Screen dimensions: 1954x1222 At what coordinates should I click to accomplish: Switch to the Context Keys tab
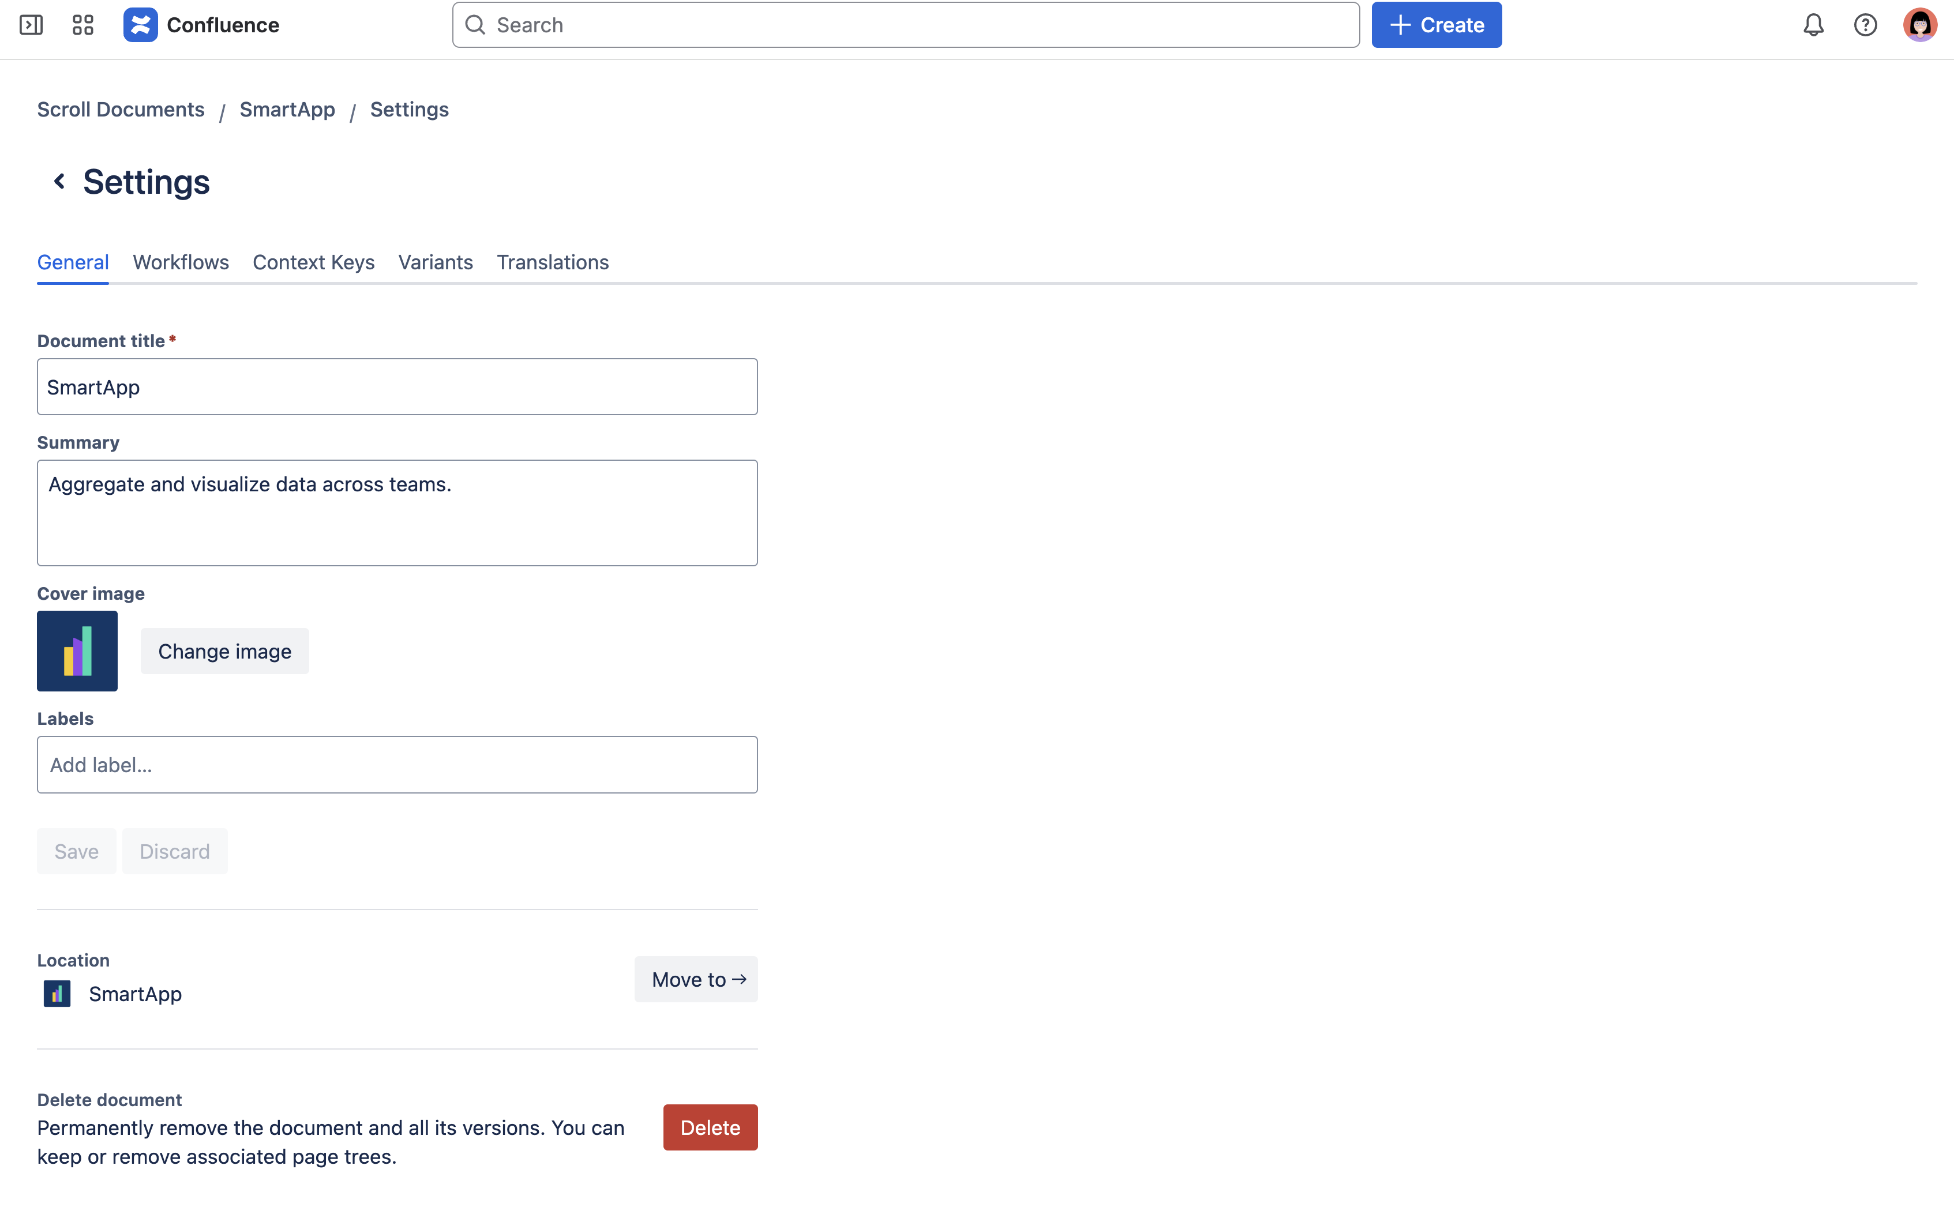coord(314,262)
